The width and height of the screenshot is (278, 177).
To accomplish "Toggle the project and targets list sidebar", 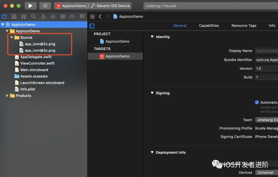I will [x=92, y=26].
